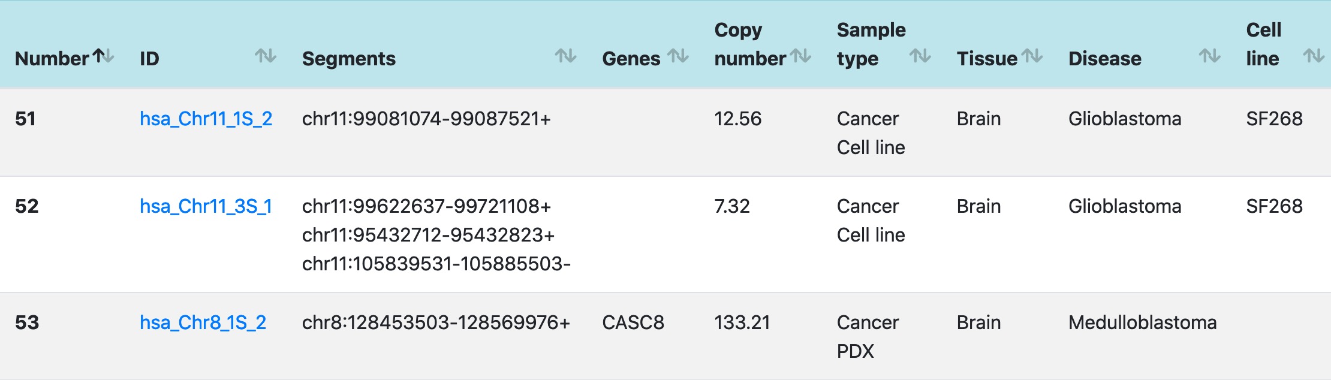Image resolution: width=1331 pixels, height=380 pixels.
Task: Sort by Copy number arrows icon
Action: (x=800, y=56)
